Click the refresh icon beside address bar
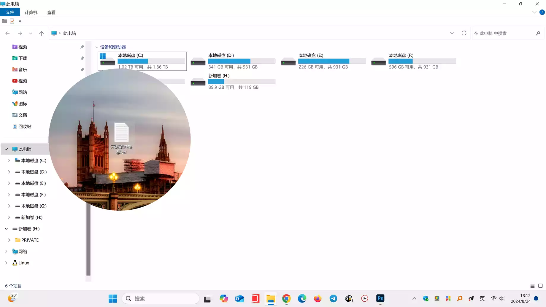Image resolution: width=546 pixels, height=307 pixels. (464, 33)
